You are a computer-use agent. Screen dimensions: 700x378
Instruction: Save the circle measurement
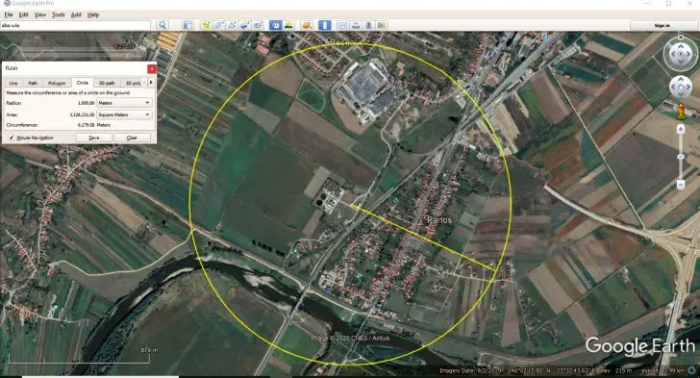coord(94,138)
